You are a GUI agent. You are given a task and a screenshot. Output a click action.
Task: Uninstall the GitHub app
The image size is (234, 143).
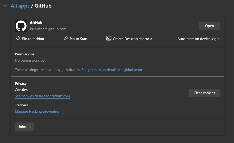pyautogui.click(x=24, y=127)
